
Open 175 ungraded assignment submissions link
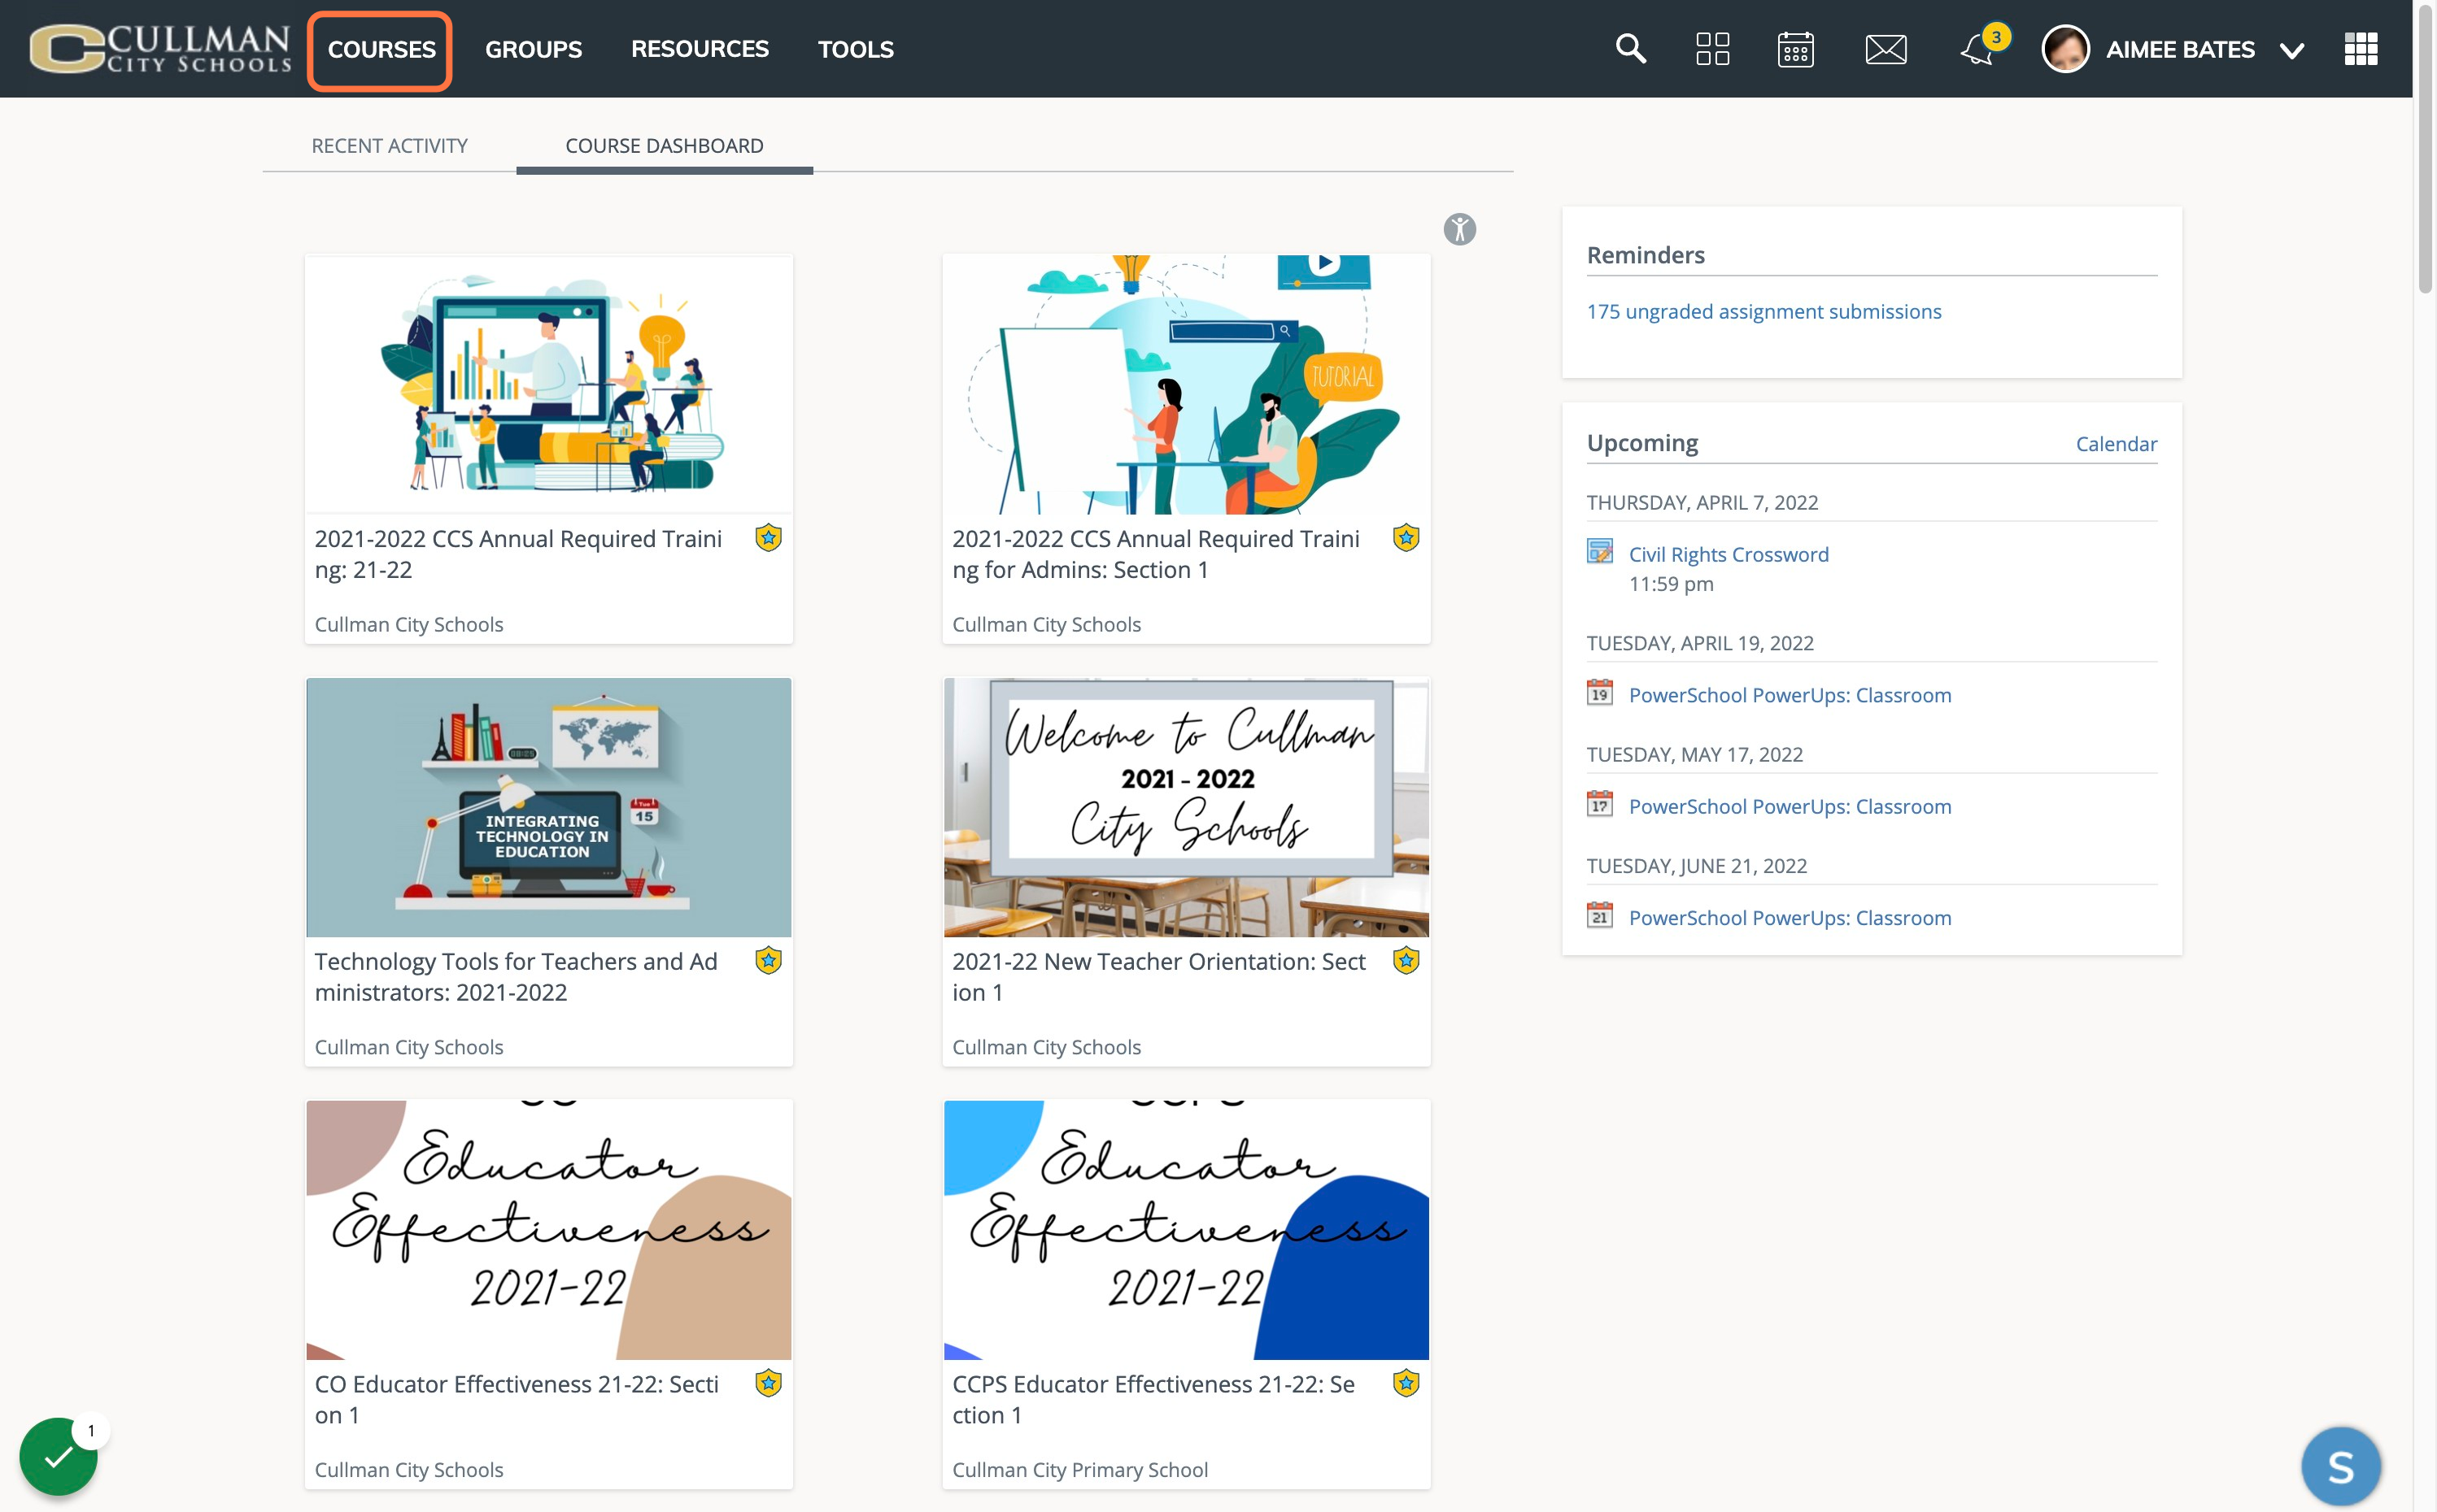coord(1763,311)
